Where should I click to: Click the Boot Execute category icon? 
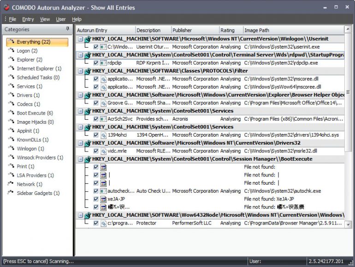coord(11,113)
